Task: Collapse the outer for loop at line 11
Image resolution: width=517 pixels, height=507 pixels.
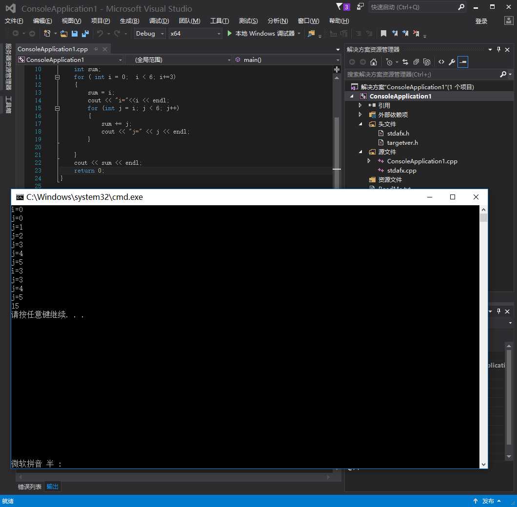Action: point(58,77)
